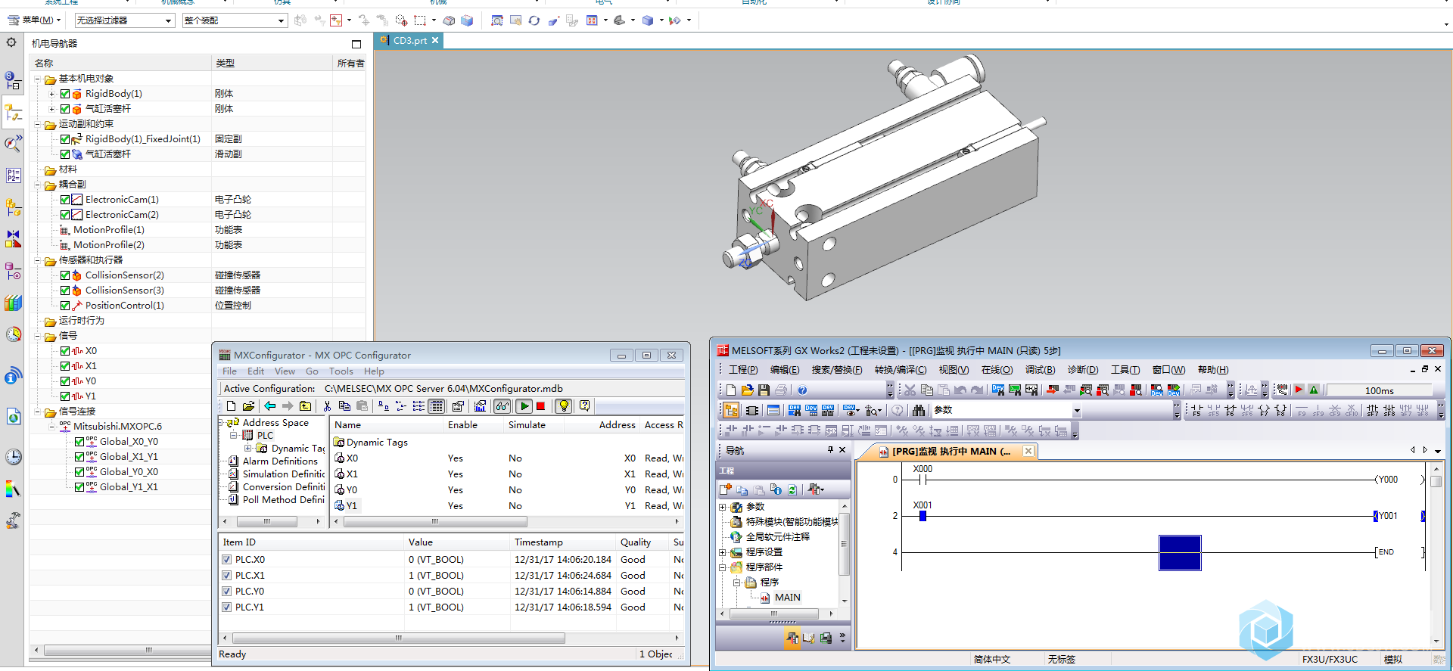Click Open project icon in GX Works2 toolbar
The height and width of the screenshot is (671, 1453).
747,390
